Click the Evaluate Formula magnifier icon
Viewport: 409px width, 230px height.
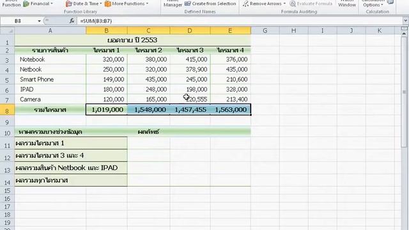[x=293, y=4]
